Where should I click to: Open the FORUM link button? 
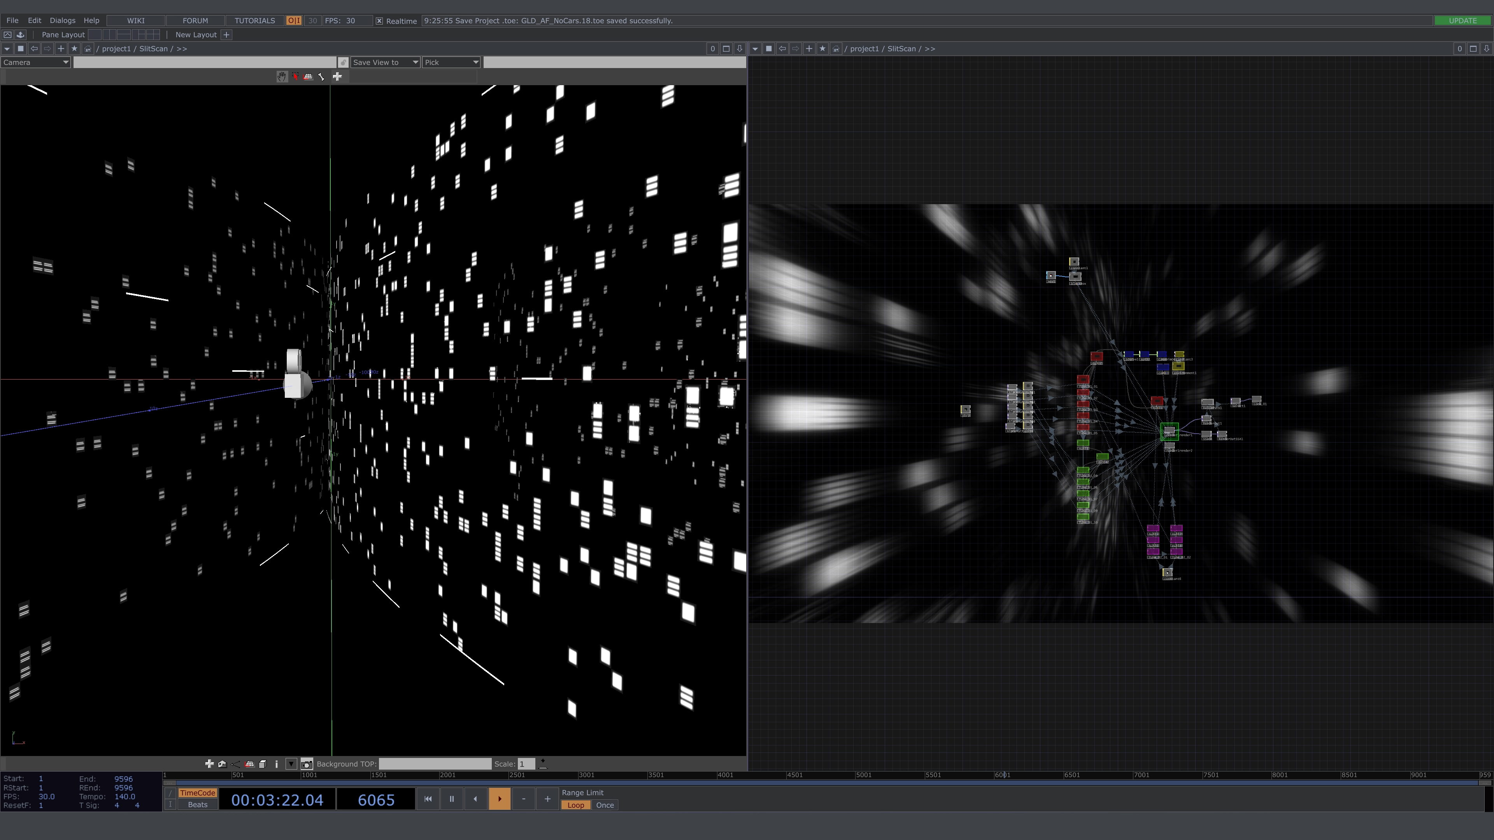point(195,20)
